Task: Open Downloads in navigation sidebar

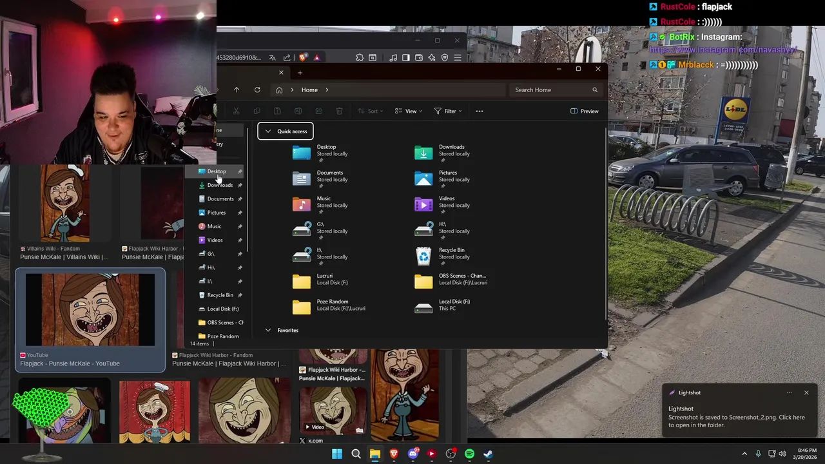Action: click(220, 185)
